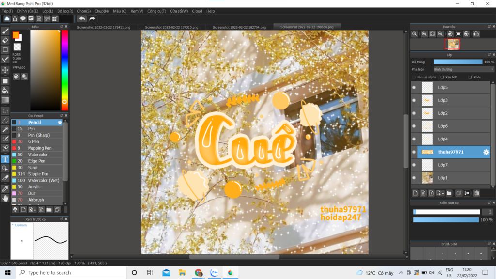Select the Gradient tool

click(5, 100)
